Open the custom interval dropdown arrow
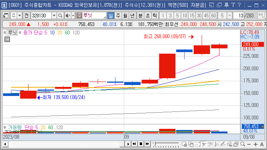 pos(229,16)
